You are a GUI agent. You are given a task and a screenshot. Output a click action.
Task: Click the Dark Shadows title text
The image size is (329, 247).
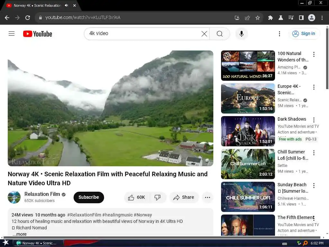292,119
